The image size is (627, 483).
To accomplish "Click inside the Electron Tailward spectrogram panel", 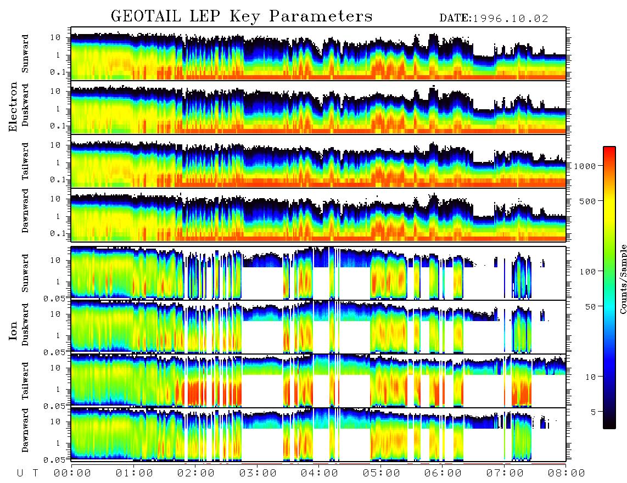I will tap(318, 161).
